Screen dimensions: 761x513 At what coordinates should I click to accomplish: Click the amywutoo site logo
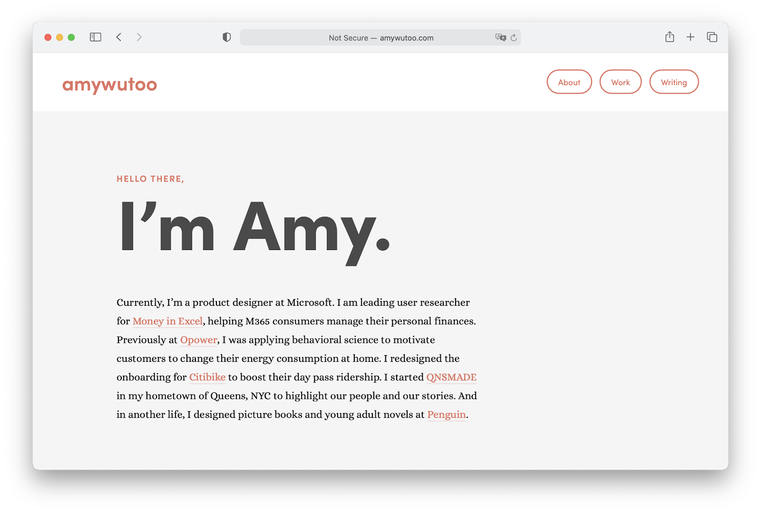coord(109,84)
